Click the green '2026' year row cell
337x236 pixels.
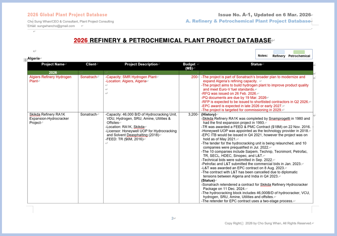53,73
